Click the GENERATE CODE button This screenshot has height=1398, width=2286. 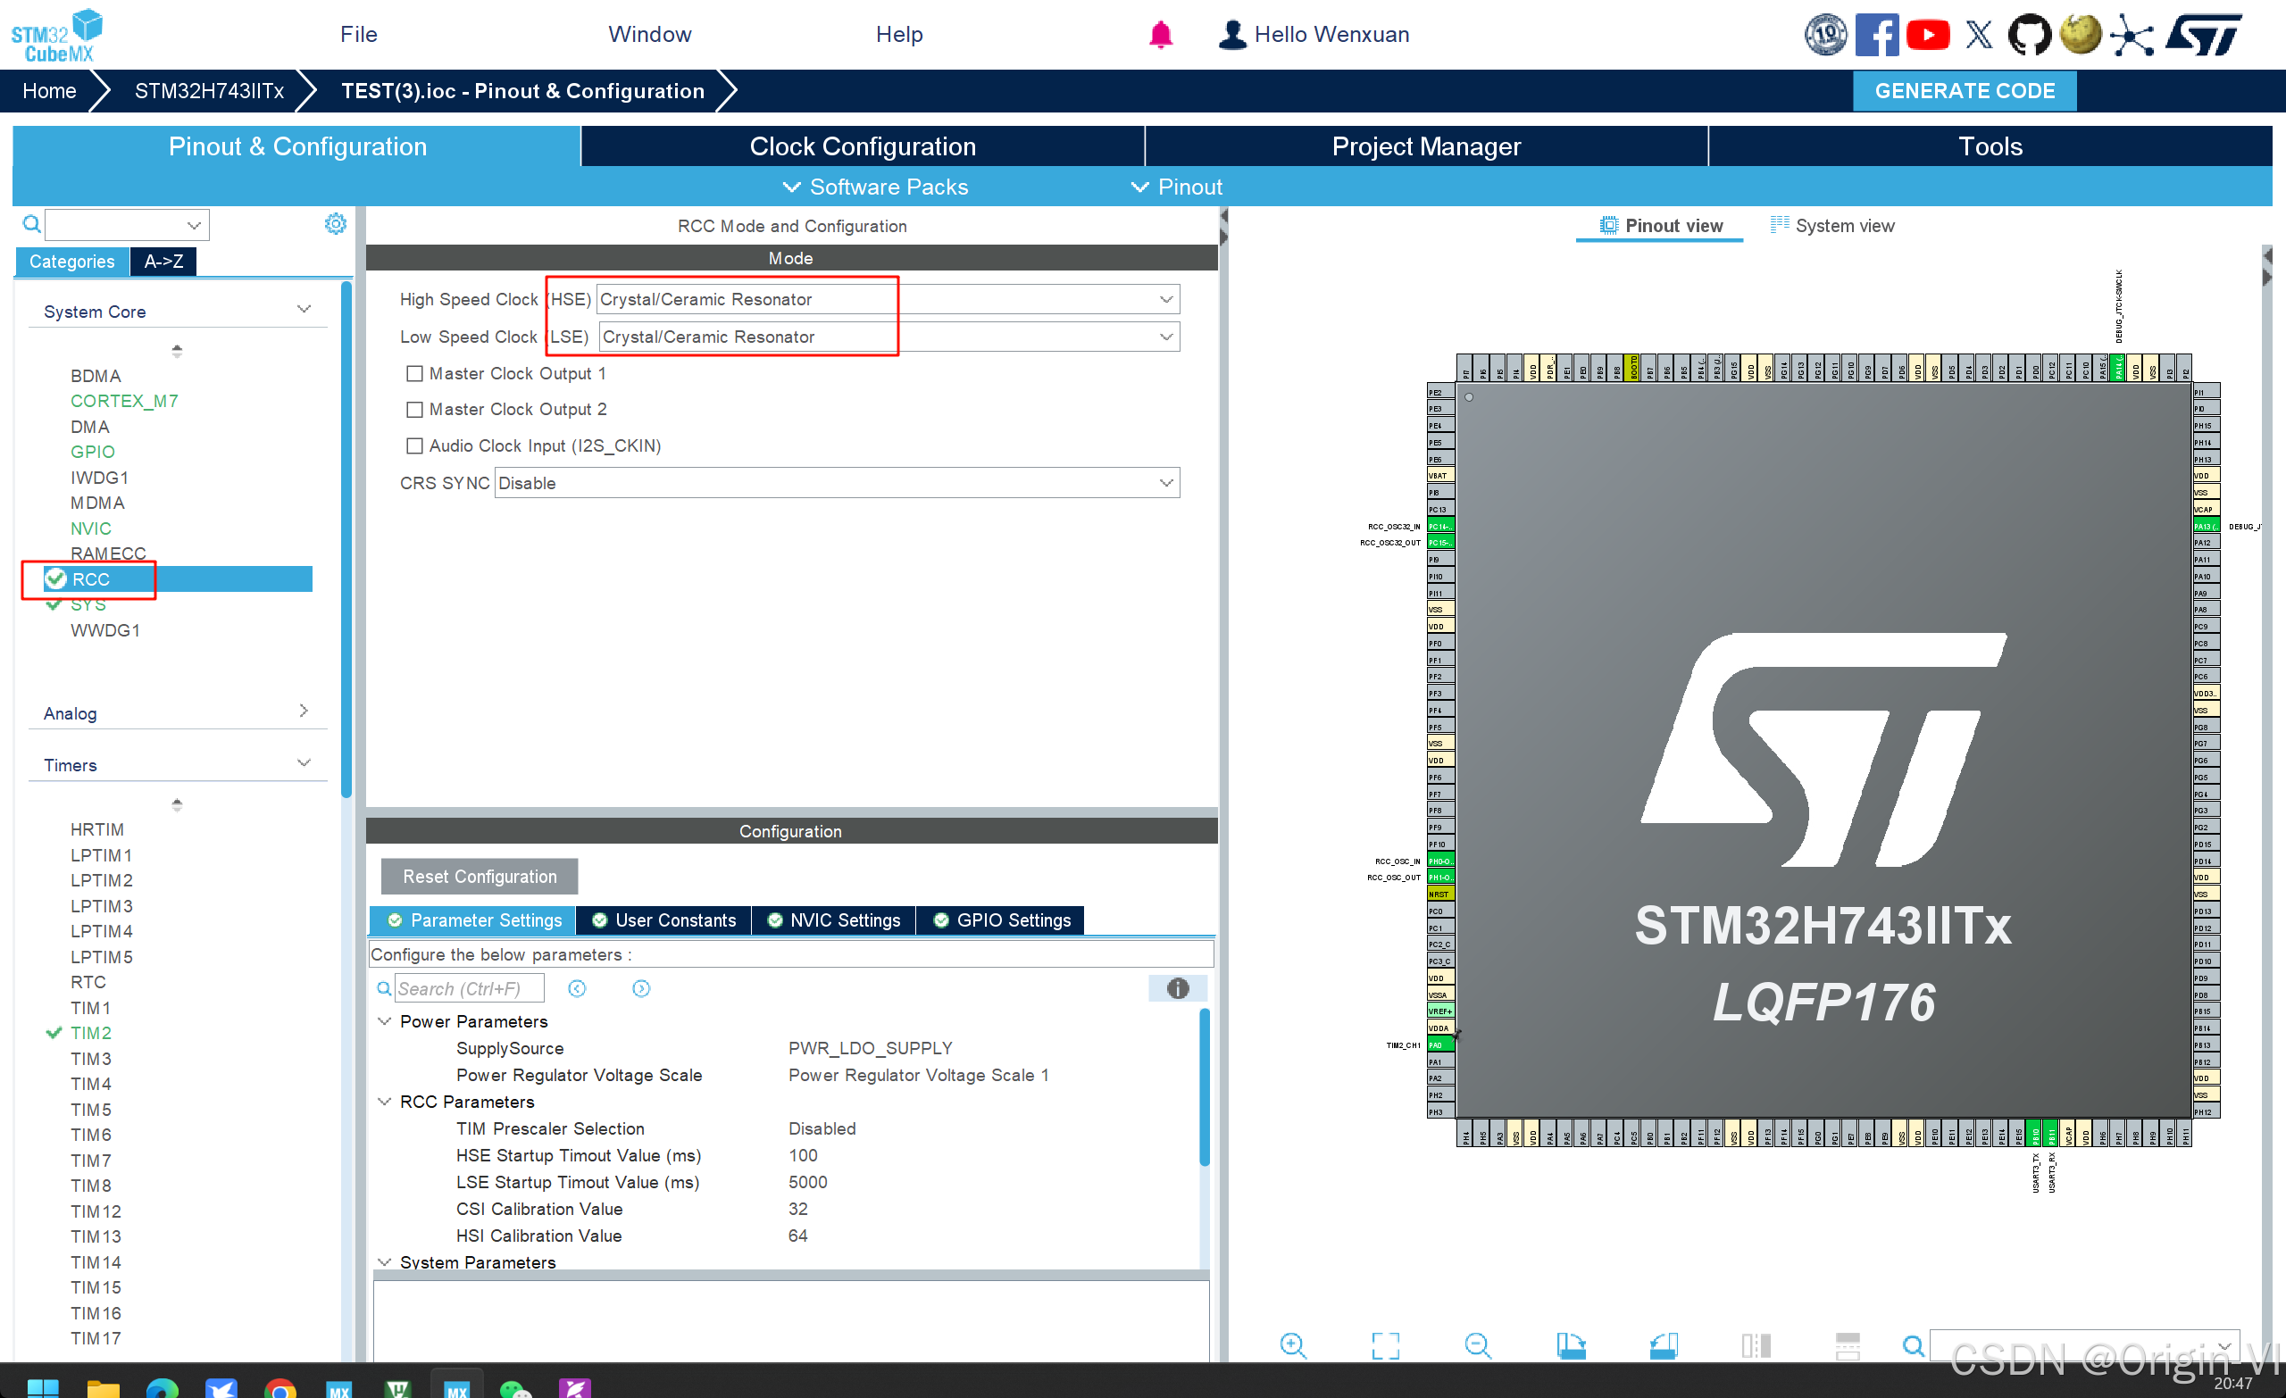coord(1964,91)
